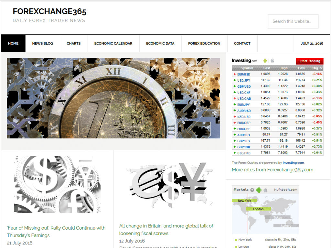Open the help question-mark icon in the Markets widget
Image resolution: width=331 pixels, height=248 pixels.
click(x=252, y=190)
